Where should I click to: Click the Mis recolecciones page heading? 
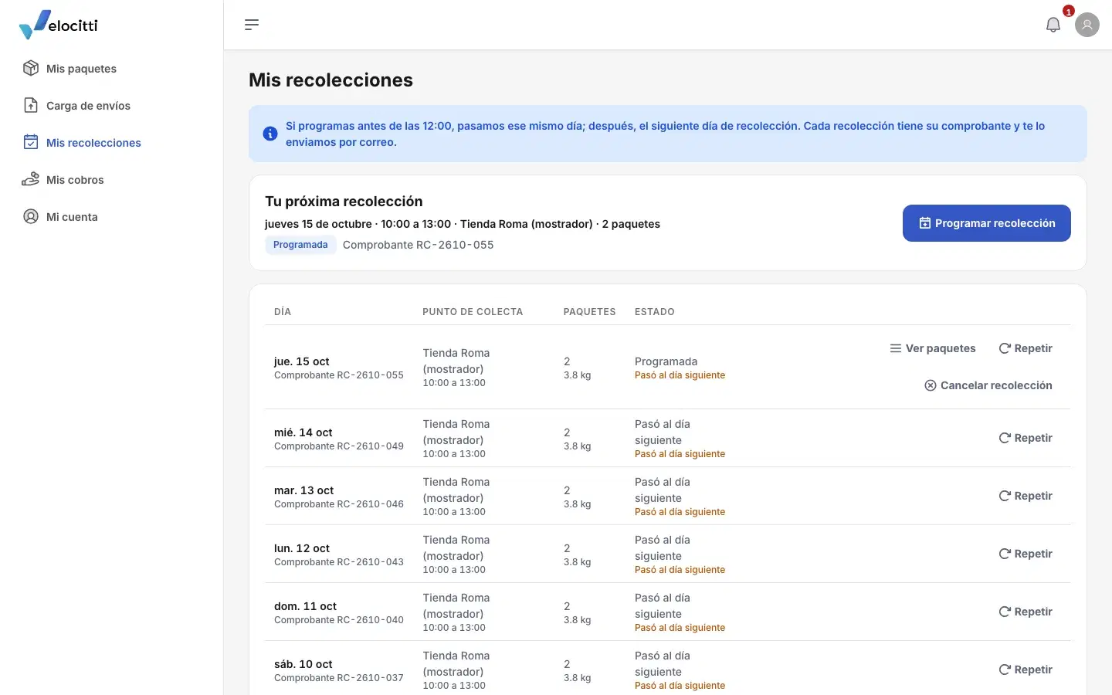[x=331, y=80]
